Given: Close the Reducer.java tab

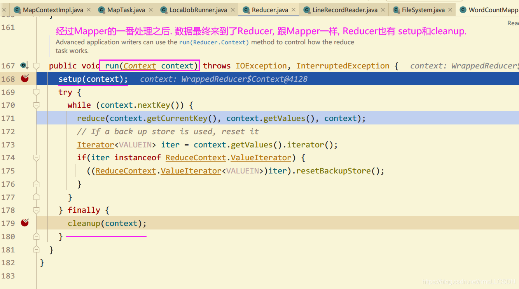Looking at the screenshot, I should (x=294, y=10).
